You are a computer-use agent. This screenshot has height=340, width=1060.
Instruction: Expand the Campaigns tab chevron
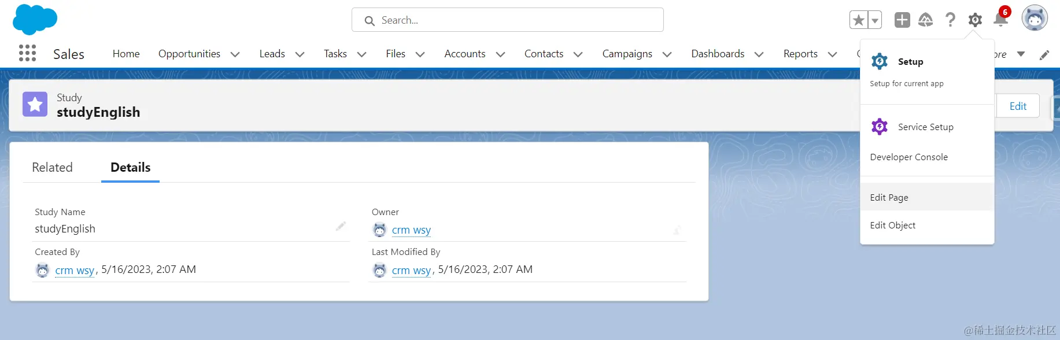click(667, 54)
